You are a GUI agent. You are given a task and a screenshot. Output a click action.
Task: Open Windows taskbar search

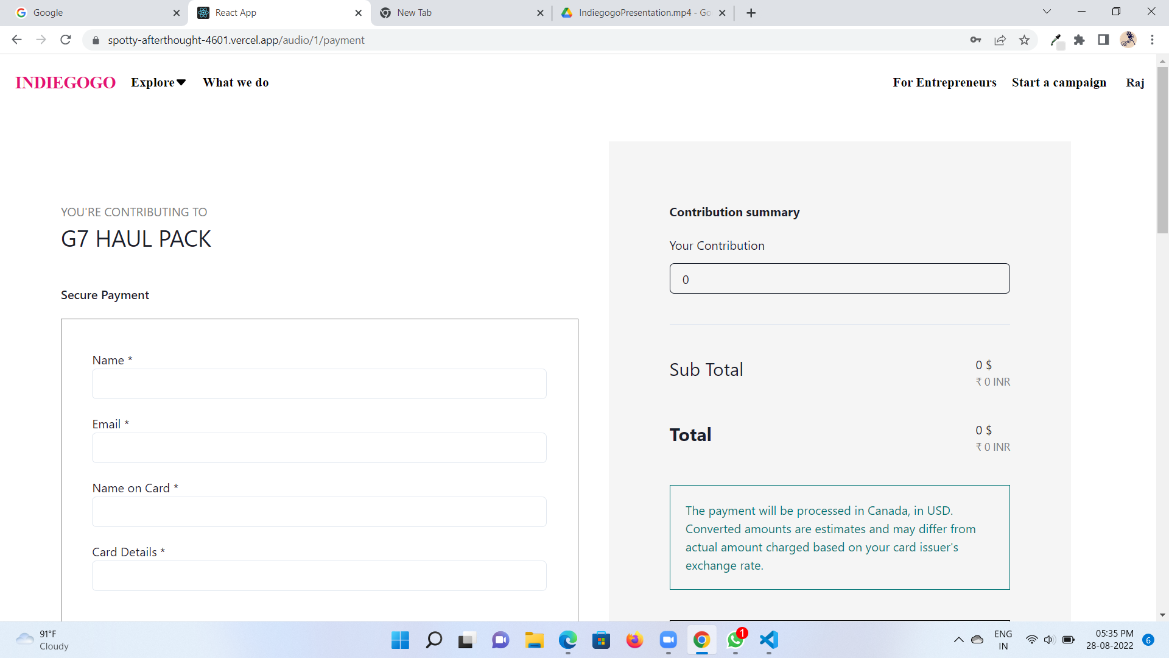click(x=434, y=640)
